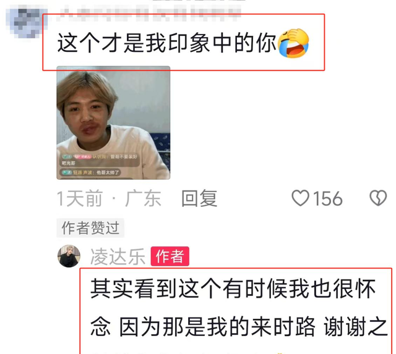Tap the broken-heart dislike icon
Image resolution: width=396 pixels, height=354 pixels.
[x=378, y=198]
